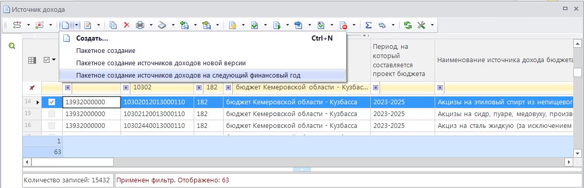
Task: Click status text 'Применен фильтр. Отображено: 63'
Action: click(173, 181)
